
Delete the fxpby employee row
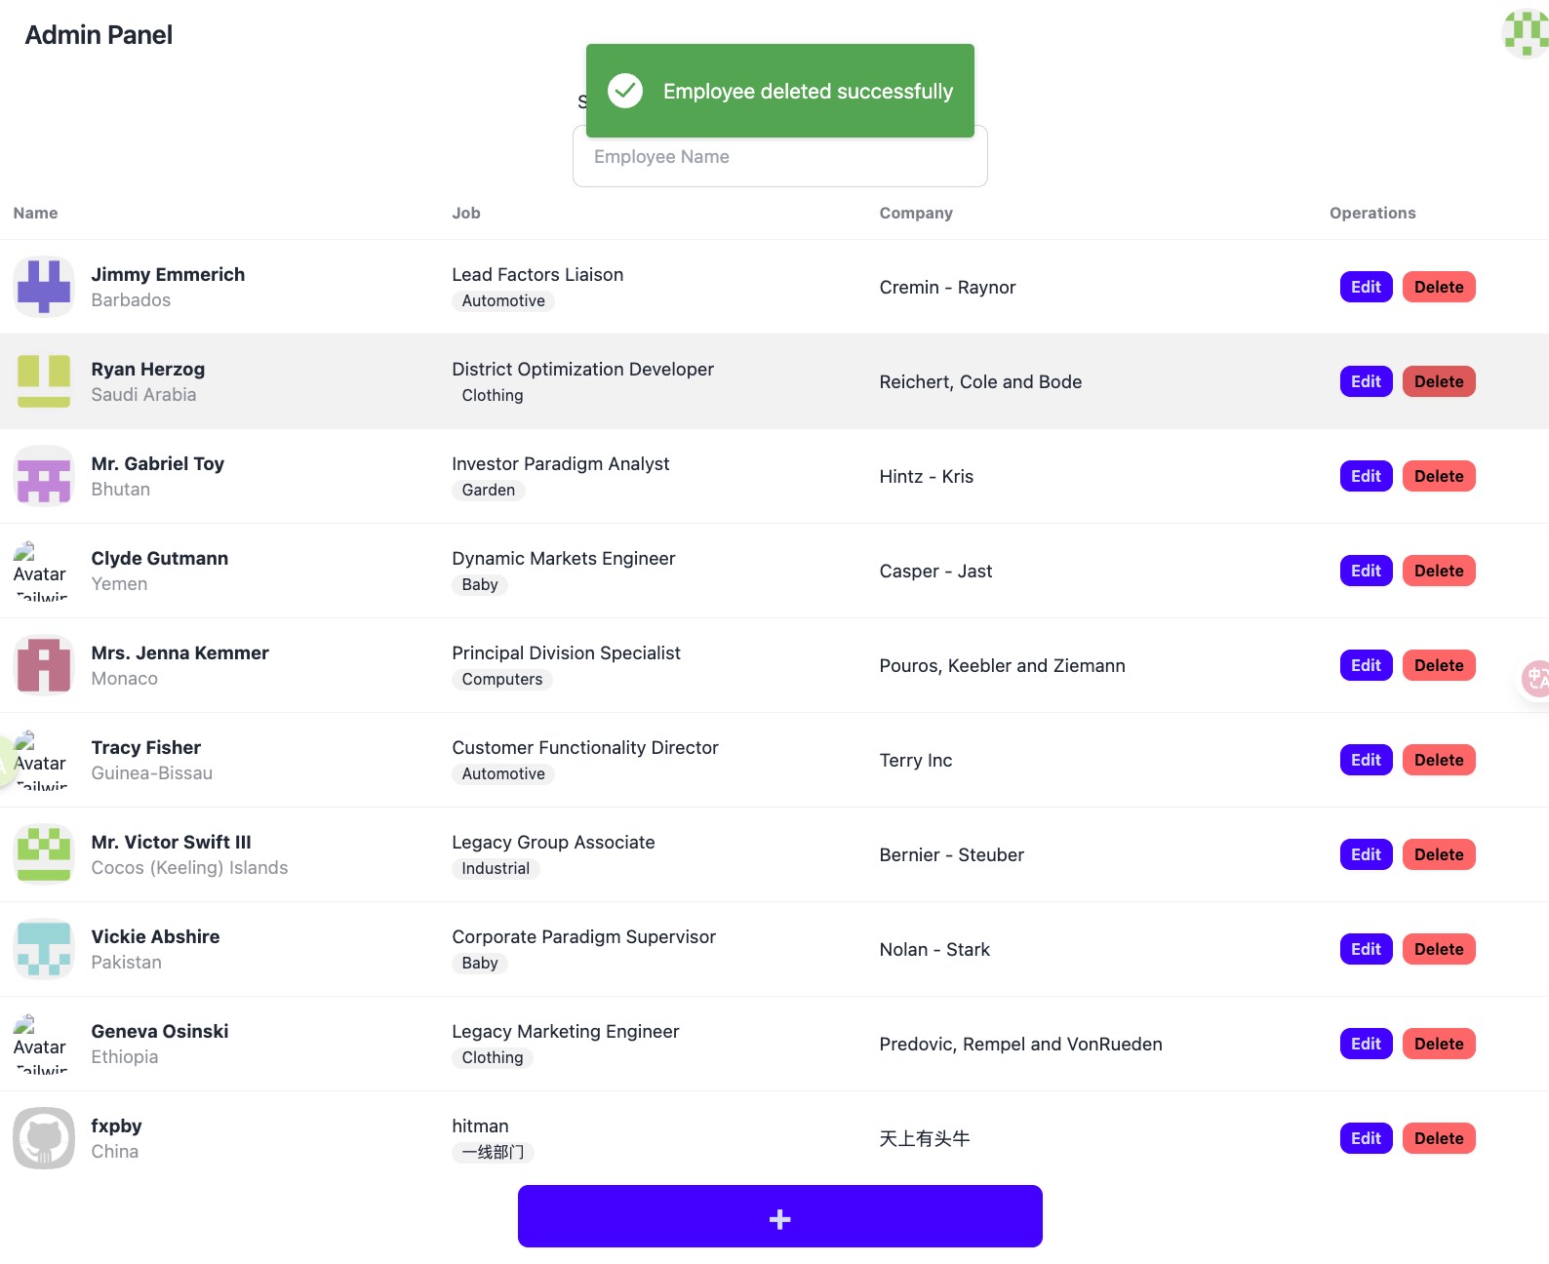pos(1439,1138)
